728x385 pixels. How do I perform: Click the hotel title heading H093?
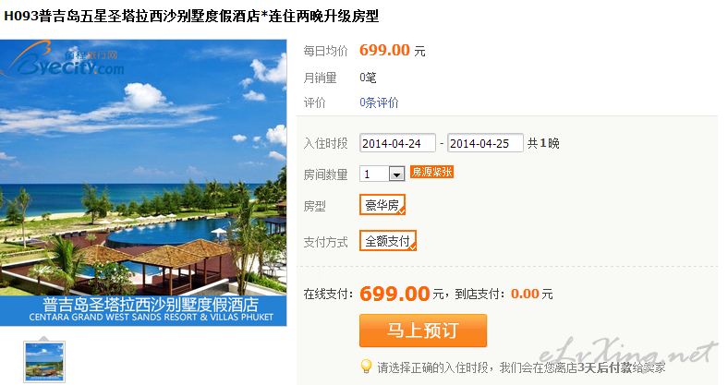click(x=191, y=17)
